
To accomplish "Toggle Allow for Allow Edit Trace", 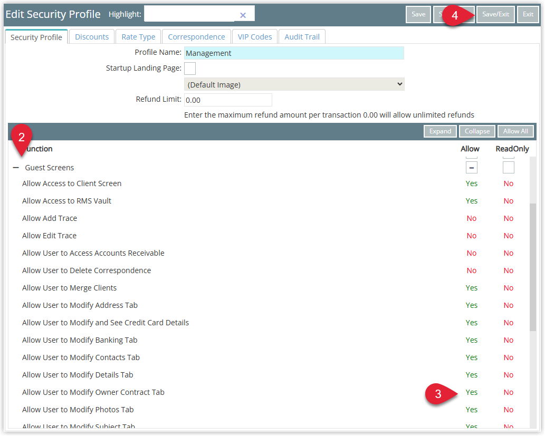I will tap(471, 236).
